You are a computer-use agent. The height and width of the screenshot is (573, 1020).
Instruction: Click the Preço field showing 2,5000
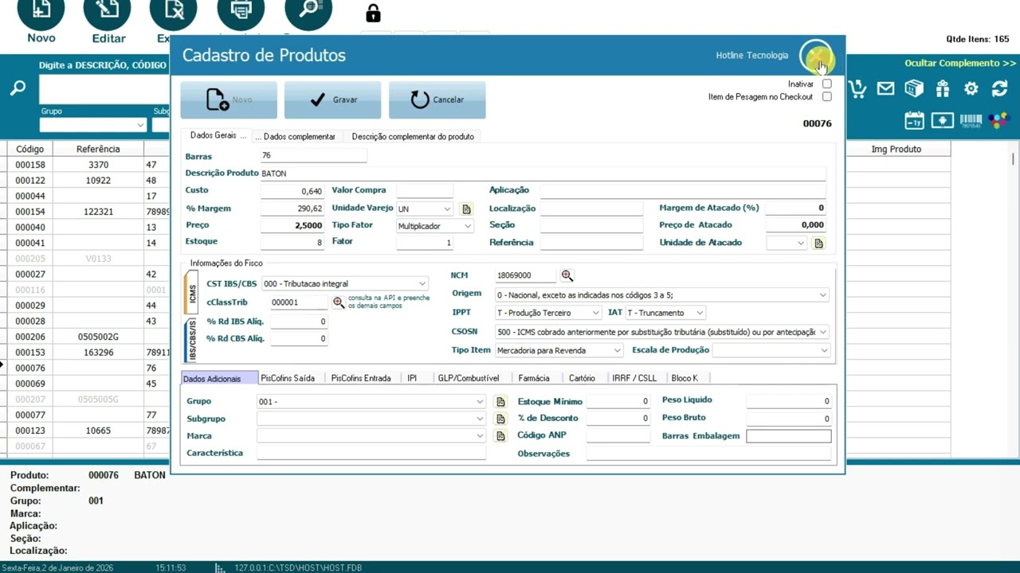(292, 225)
